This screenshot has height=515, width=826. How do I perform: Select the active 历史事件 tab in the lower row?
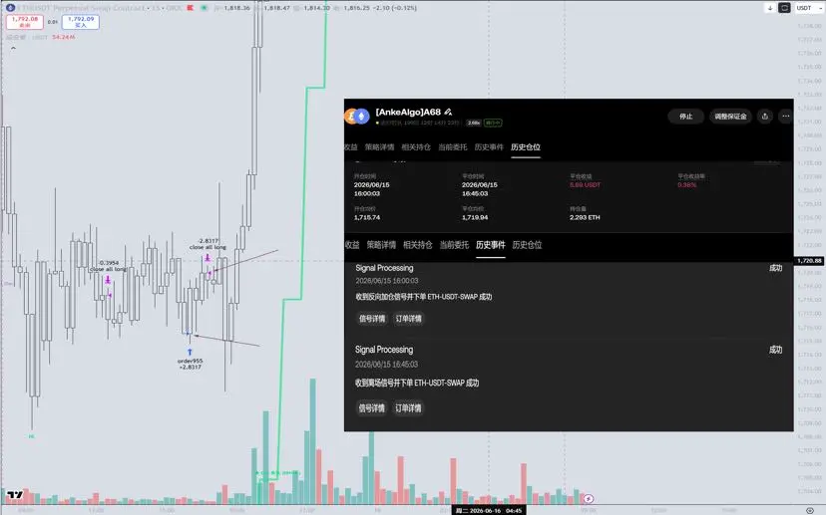click(491, 245)
